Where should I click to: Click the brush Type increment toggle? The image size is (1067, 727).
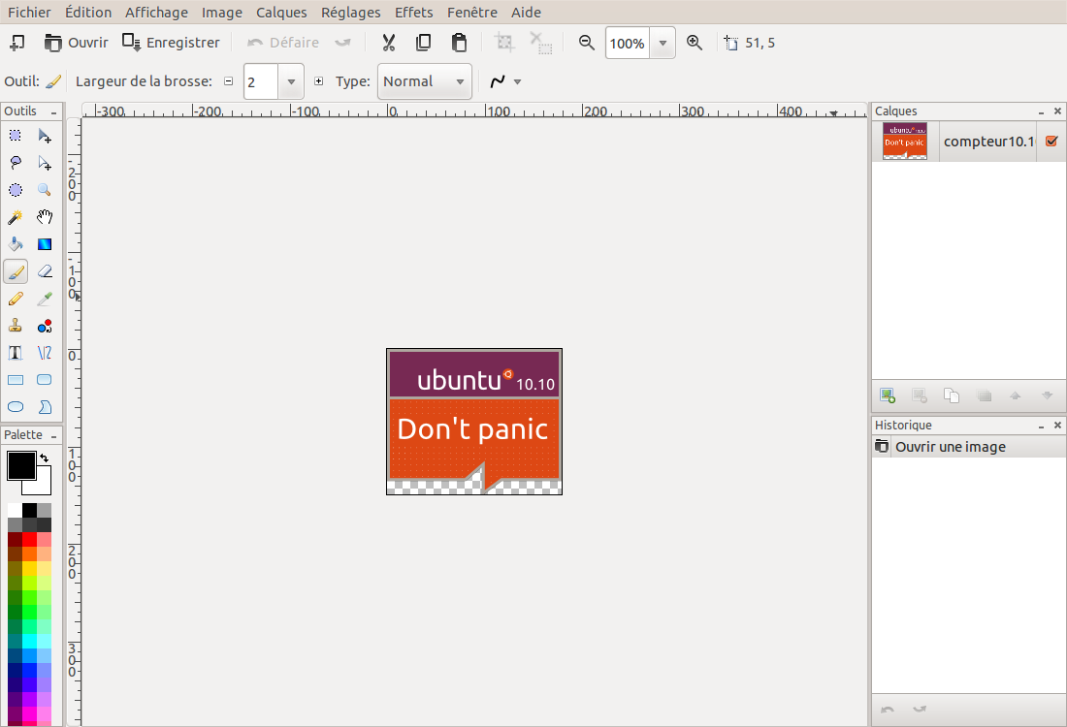click(319, 81)
